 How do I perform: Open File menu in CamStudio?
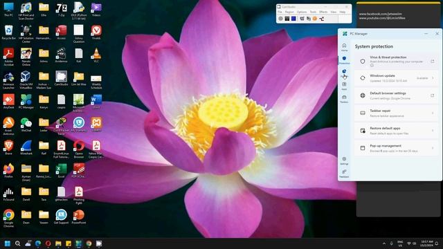[x=280, y=12]
